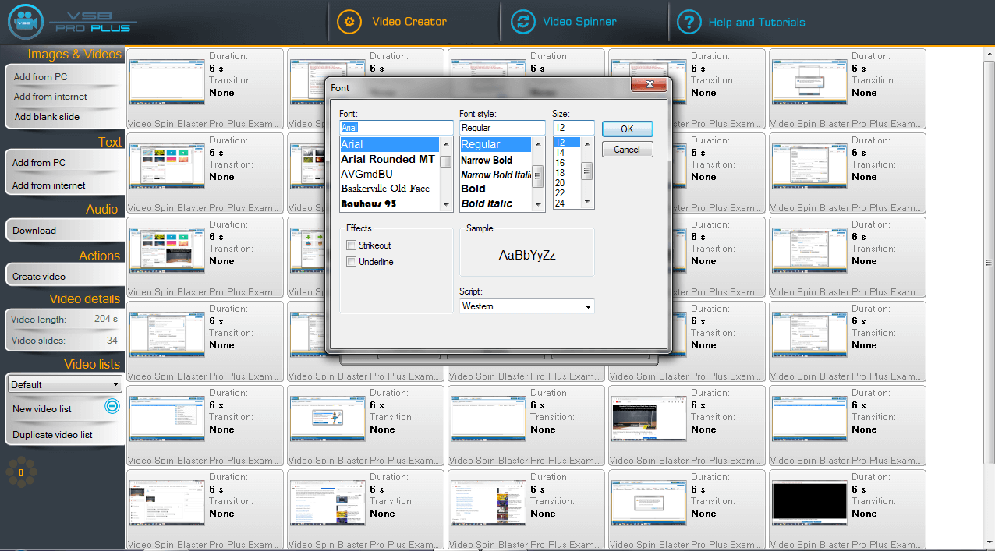Image resolution: width=995 pixels, height=551 pixels.
Task: Click Add blank slide
Action: point(47,117)
